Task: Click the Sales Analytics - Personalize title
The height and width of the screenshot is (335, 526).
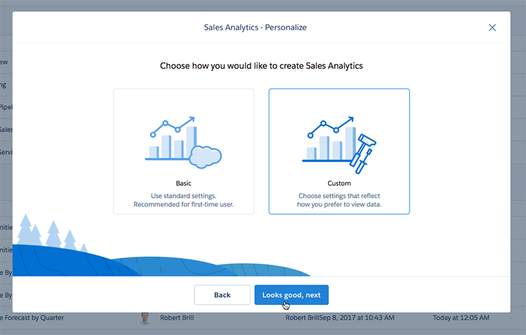Action: [255, 28]
